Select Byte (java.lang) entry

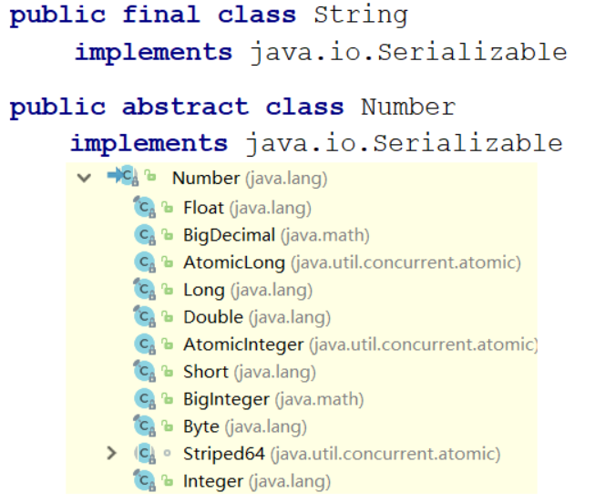[245, 426]
